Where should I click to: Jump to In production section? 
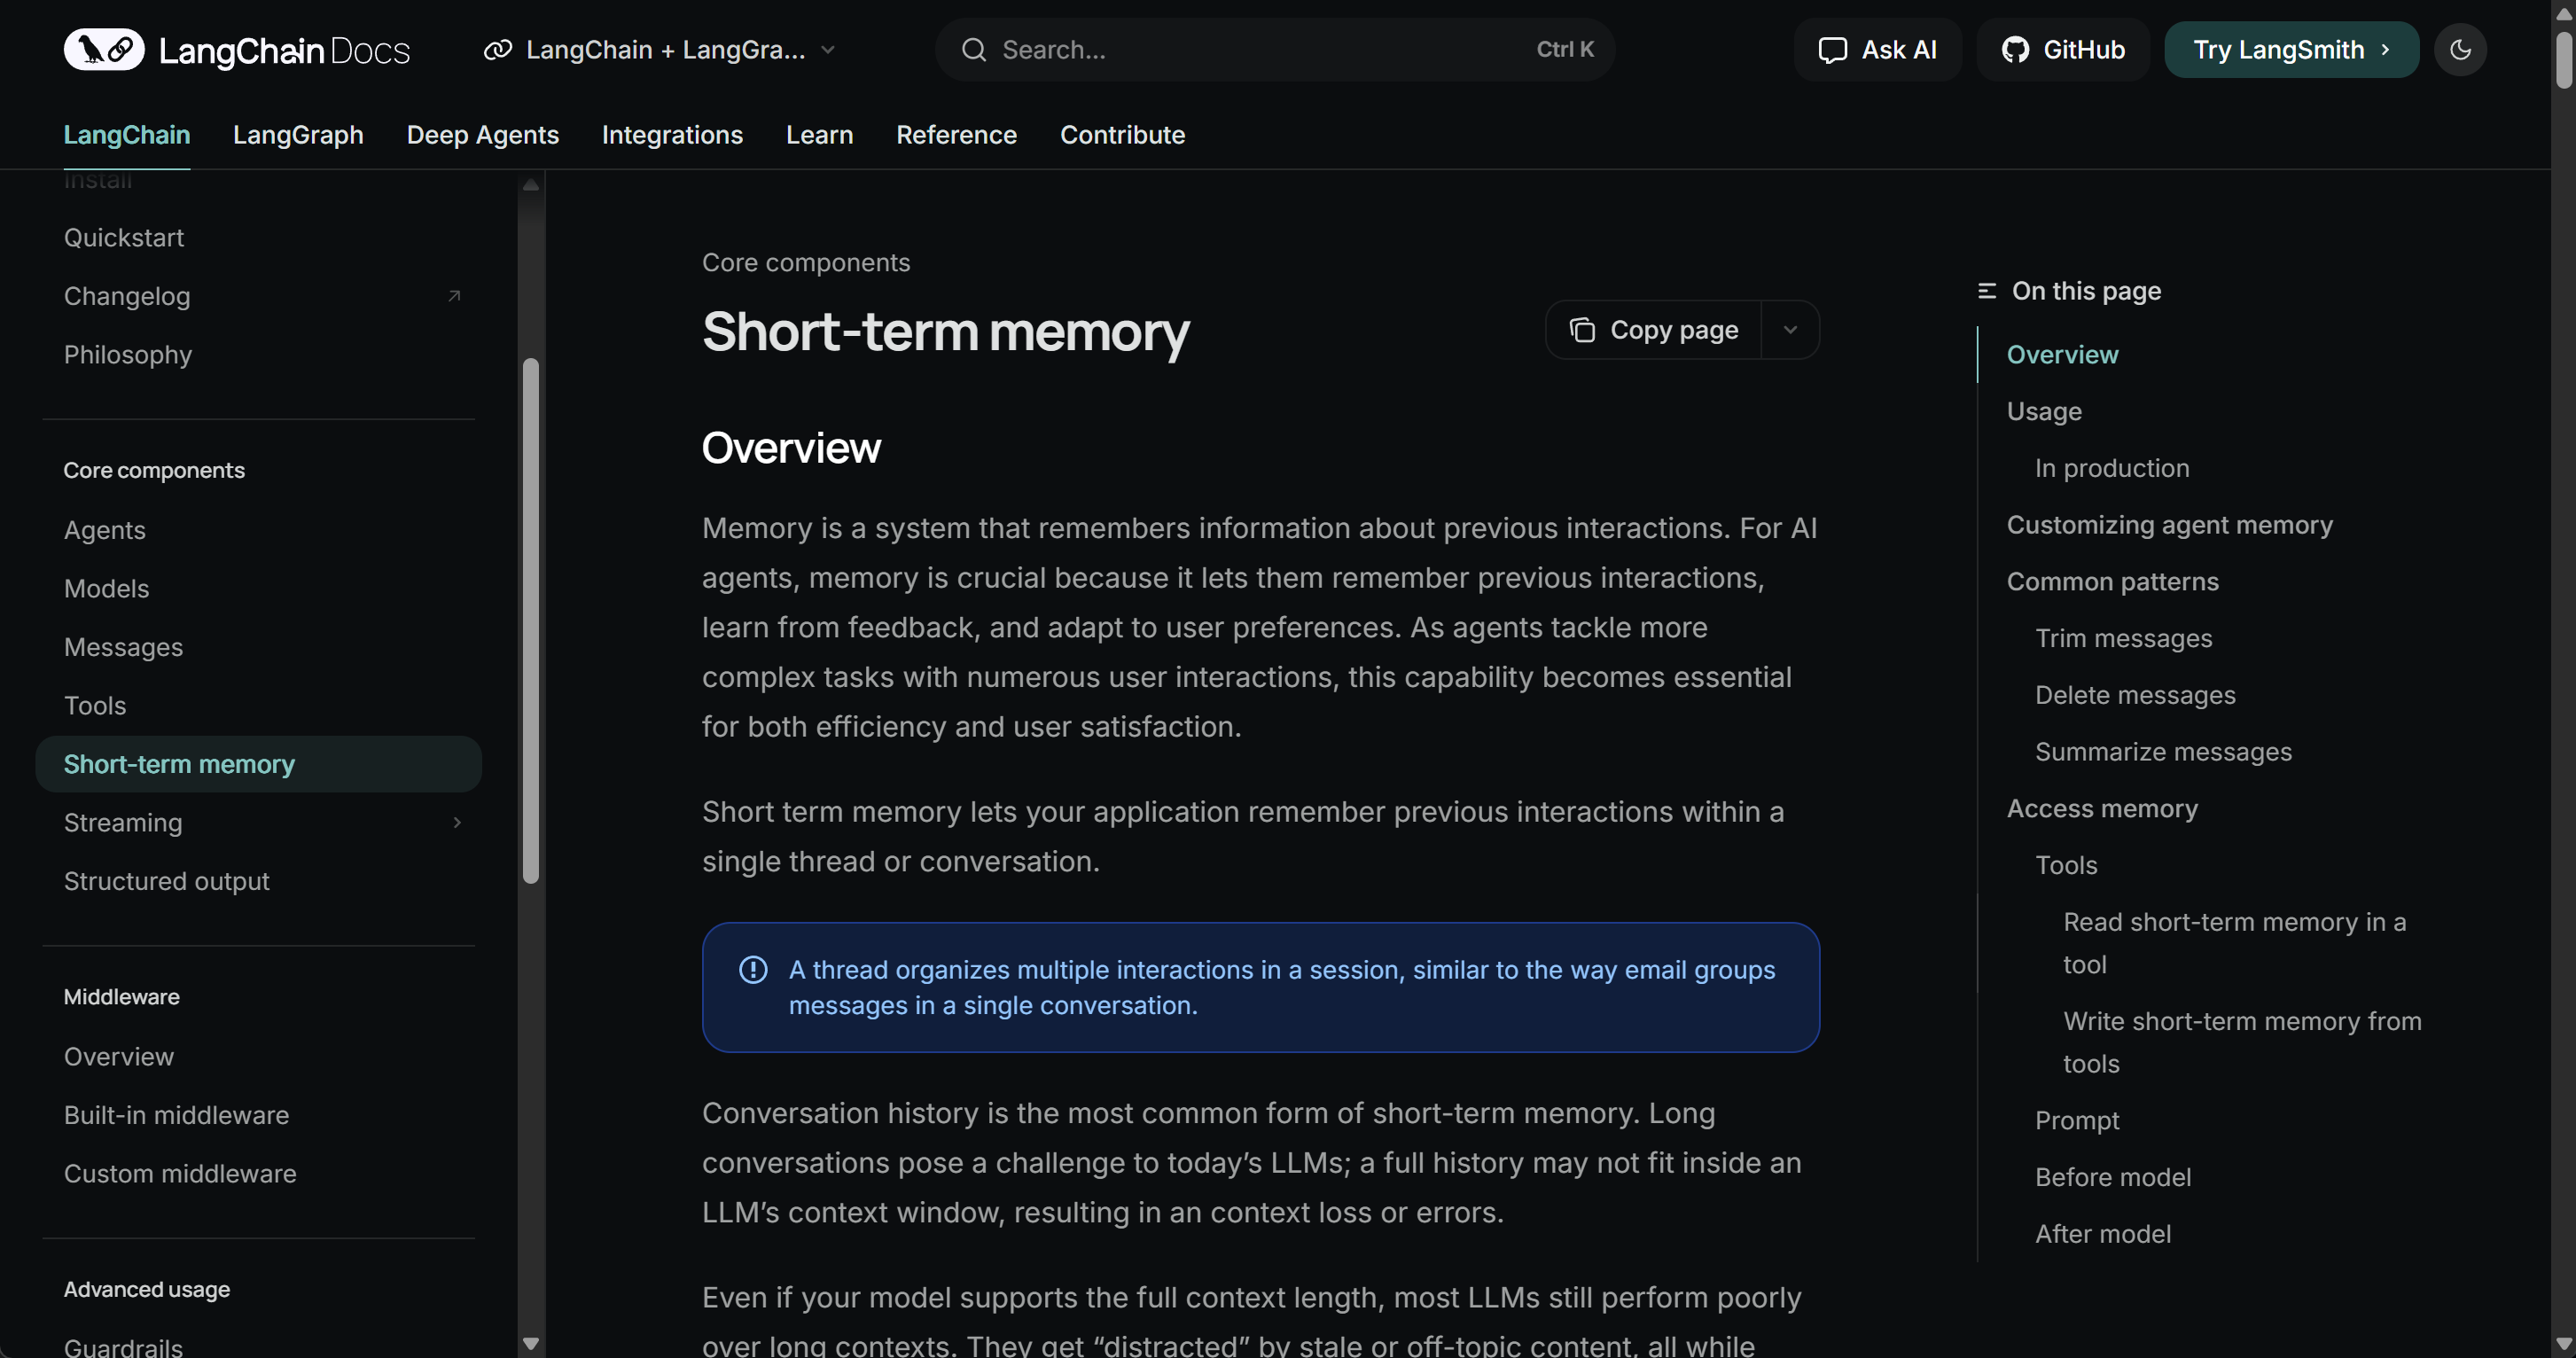(x=2112, y=468)
